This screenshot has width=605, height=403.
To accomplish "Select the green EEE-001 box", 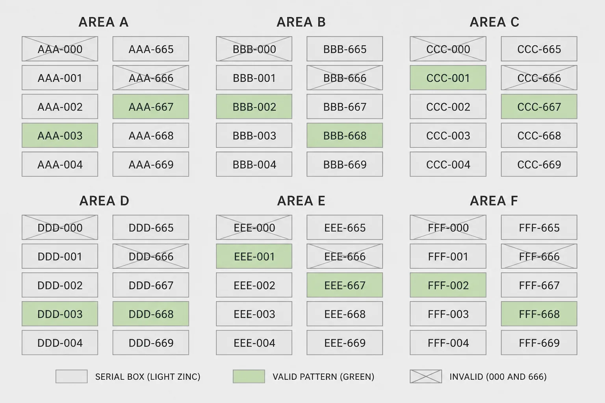I will coord(254,256).
